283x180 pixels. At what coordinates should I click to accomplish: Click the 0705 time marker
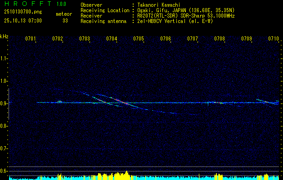coord(139,39)
